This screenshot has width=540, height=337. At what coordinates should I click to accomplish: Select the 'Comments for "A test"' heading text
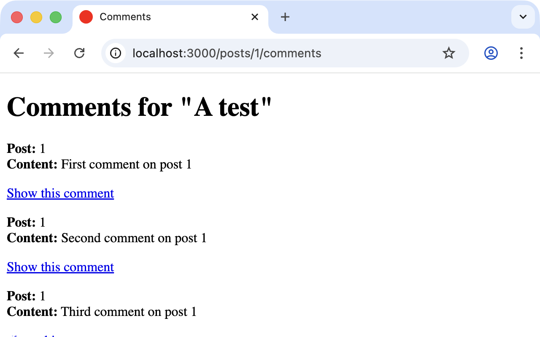coord(139,107)
